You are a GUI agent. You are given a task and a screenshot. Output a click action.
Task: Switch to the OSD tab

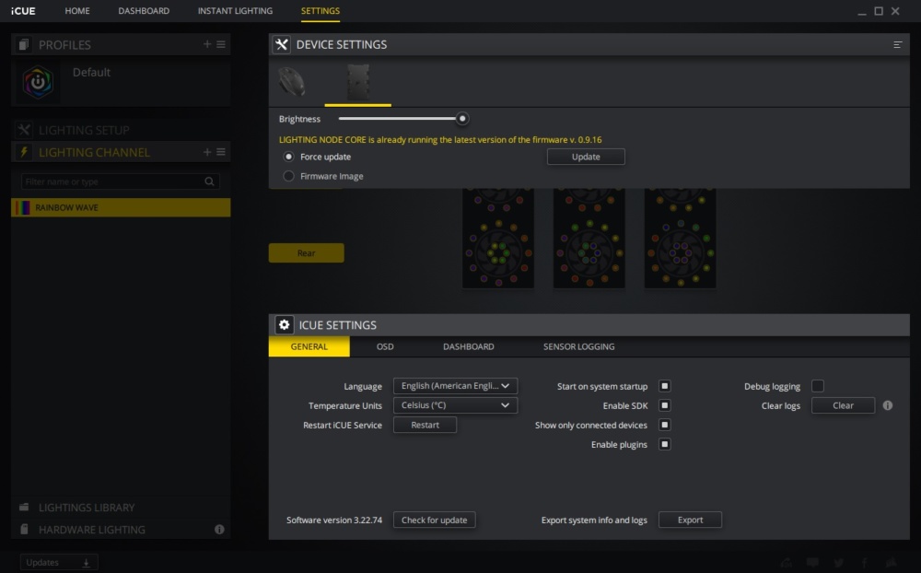click(385, 346)
